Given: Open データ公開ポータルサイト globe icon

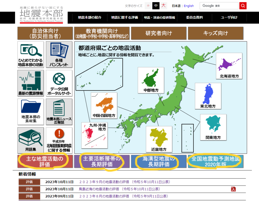Looking at the screenshot, I should point(59,83).
